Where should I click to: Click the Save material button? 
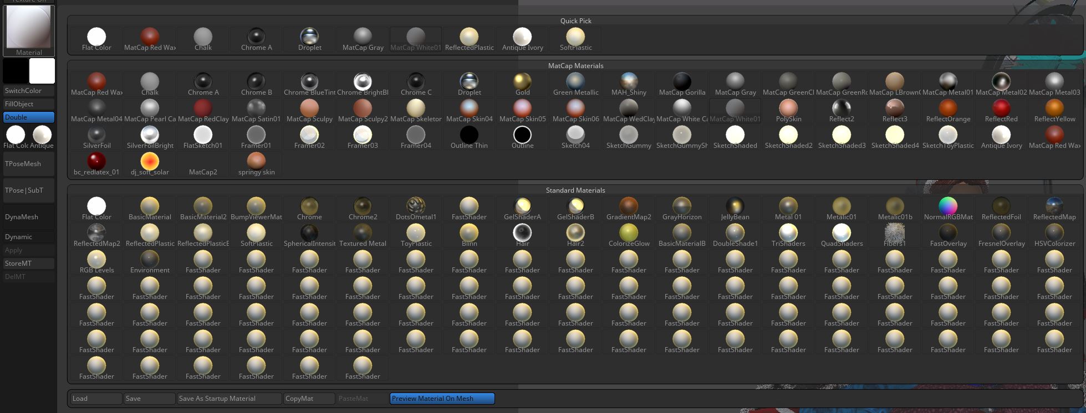pyautogui.click(x=150, y=399)
